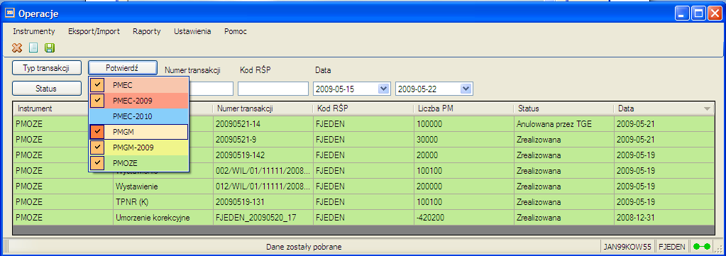Select transaction number 20090521-14 cell
This screenshot has width=726, height=256.
point(263,124)
